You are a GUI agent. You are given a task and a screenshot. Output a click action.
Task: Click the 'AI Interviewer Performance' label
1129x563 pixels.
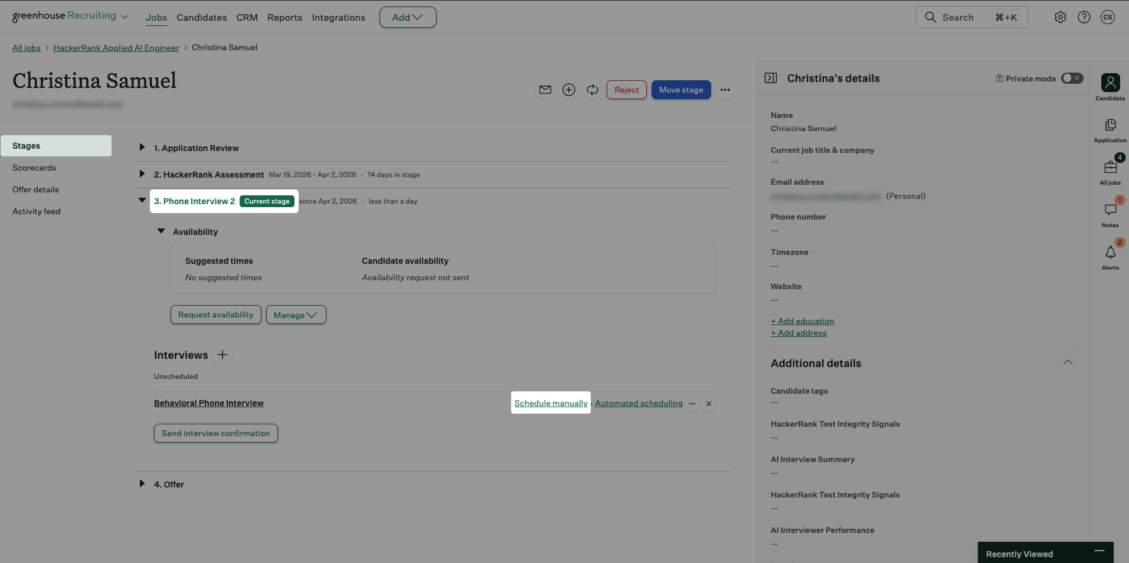pos(823,530)
